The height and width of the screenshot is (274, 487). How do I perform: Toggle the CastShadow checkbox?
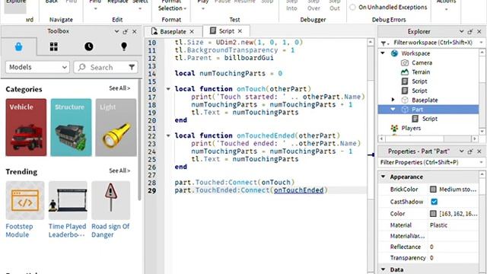pyautogui.click(x=434, y=202)
